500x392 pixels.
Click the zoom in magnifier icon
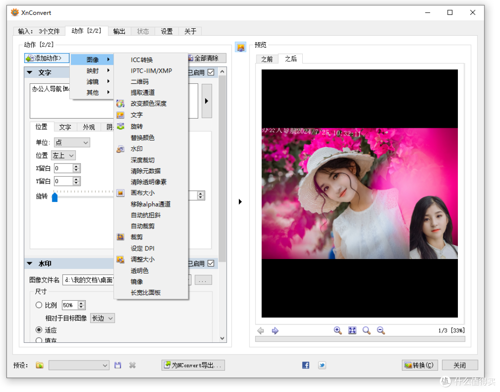point(337,330)
